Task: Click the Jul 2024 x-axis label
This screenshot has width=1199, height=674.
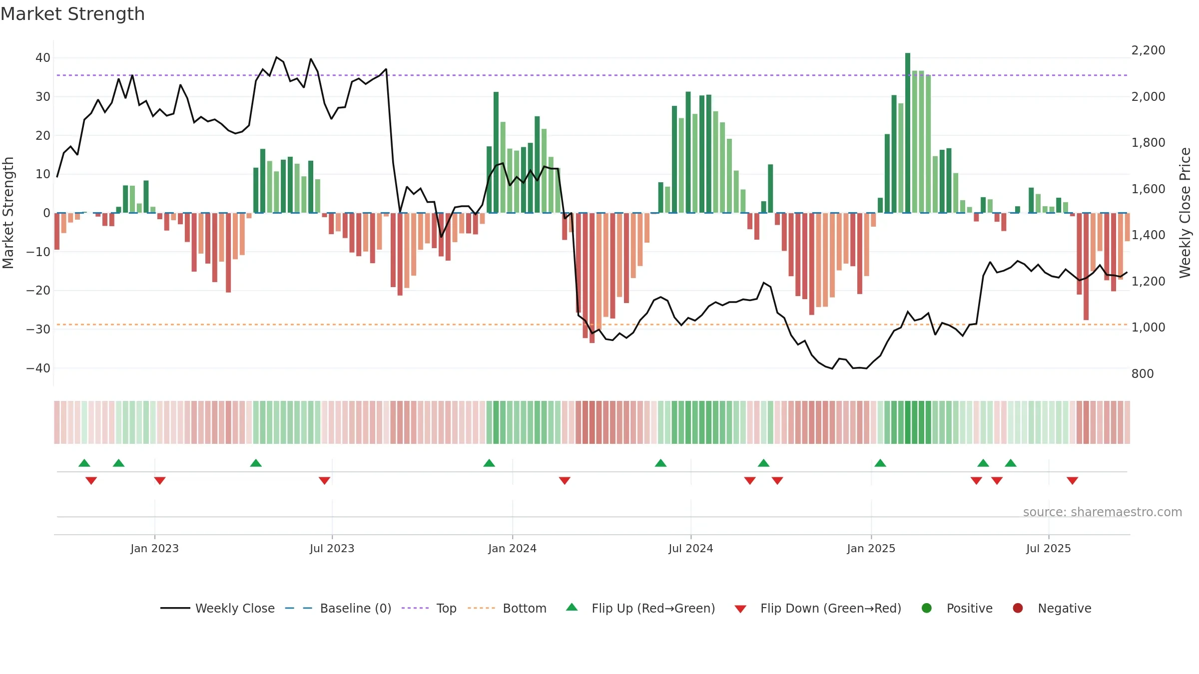Action: pyautogui.click(x=690, y=548)
